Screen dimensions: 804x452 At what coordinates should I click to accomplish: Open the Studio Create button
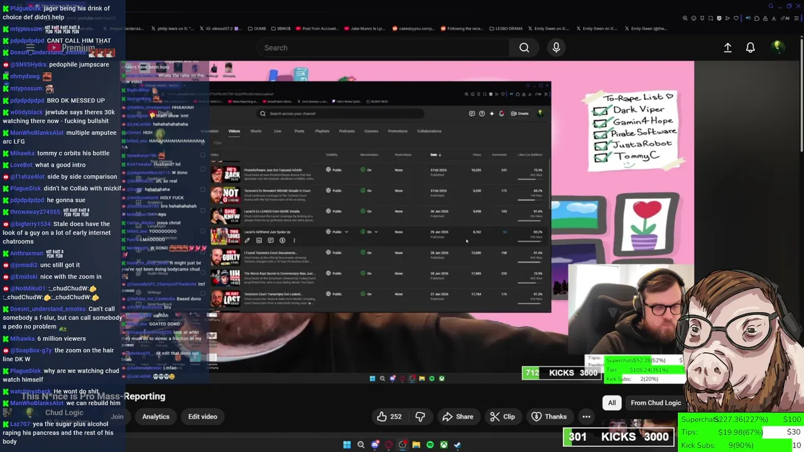click(x=519, y=114)
